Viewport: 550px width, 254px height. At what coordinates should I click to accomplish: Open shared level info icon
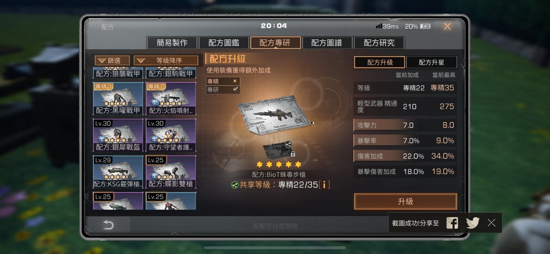coord(324,185)
